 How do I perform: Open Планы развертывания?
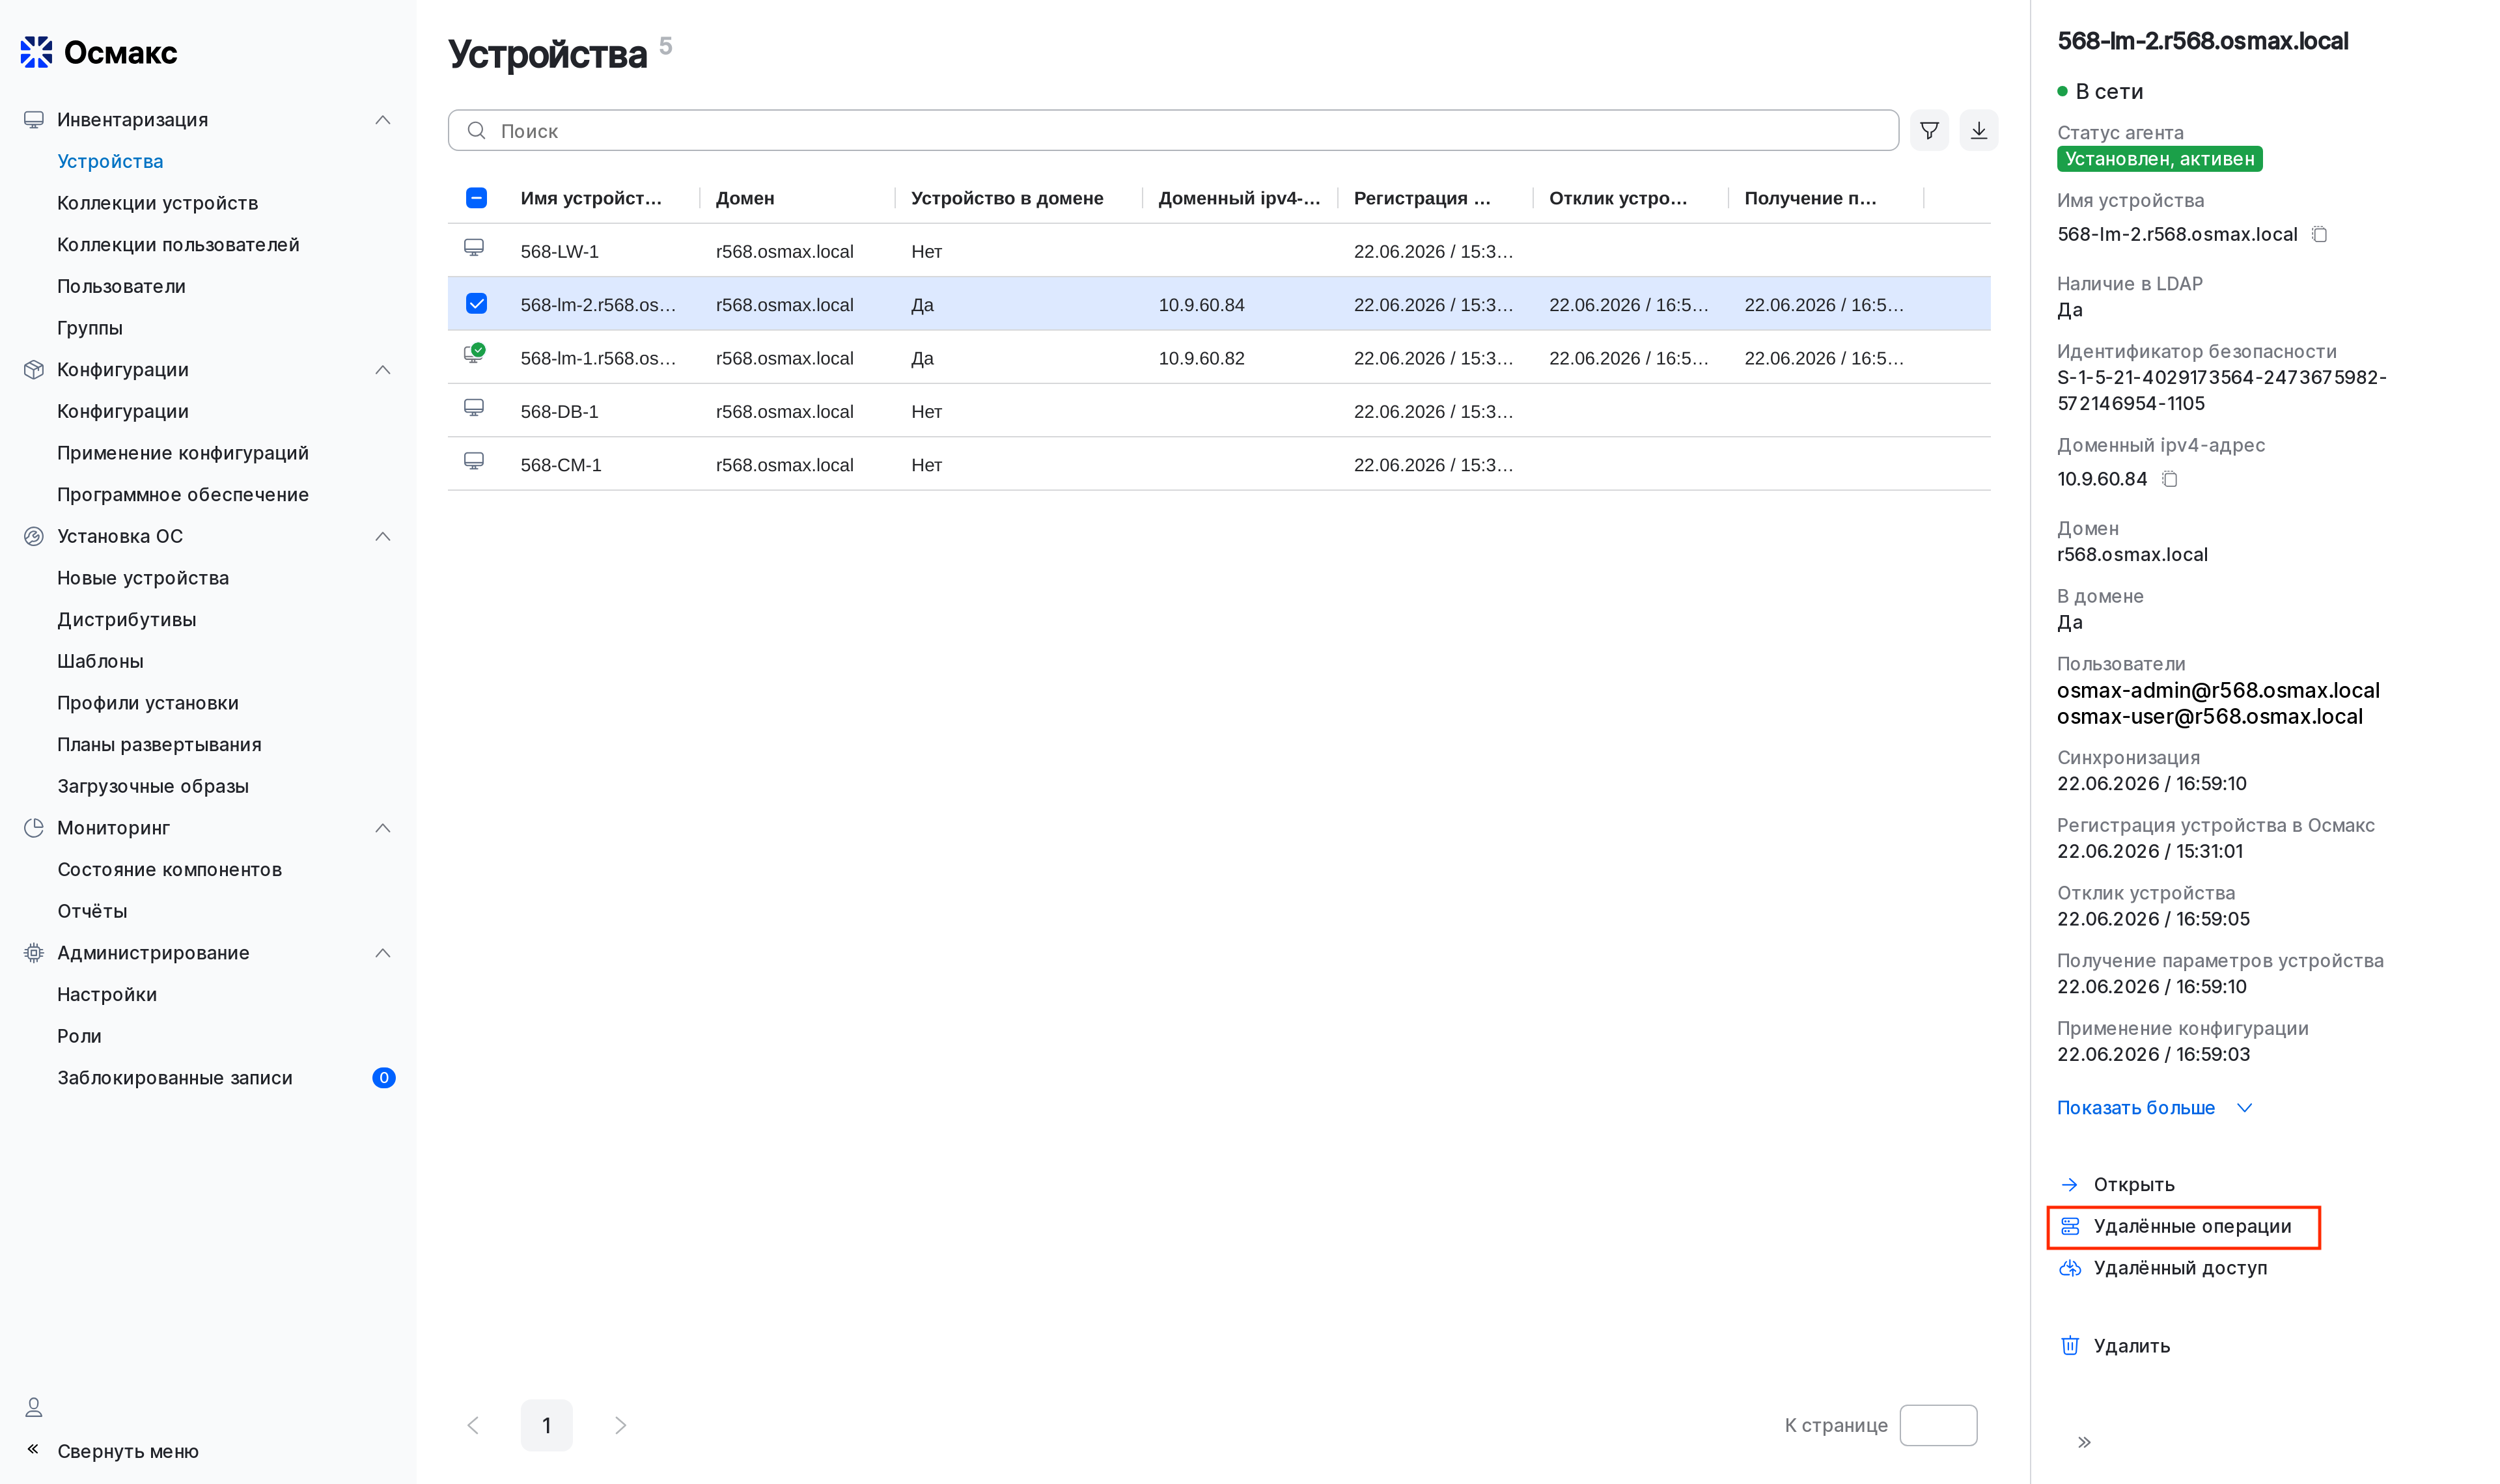(x=159, y=745)
